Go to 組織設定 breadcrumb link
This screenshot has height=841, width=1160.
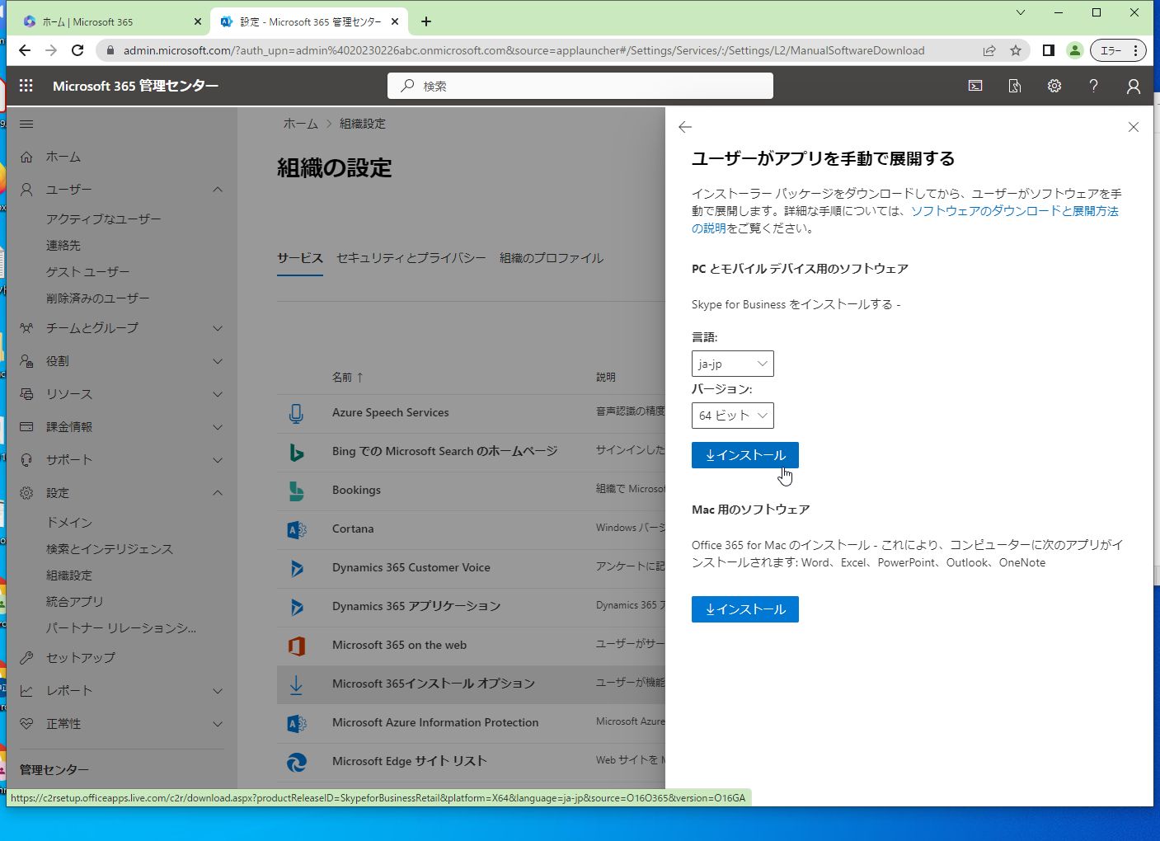(363, 124)
